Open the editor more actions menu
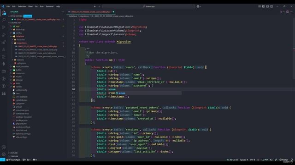This screenshot has width=295, height=165. tap(291, 12)
